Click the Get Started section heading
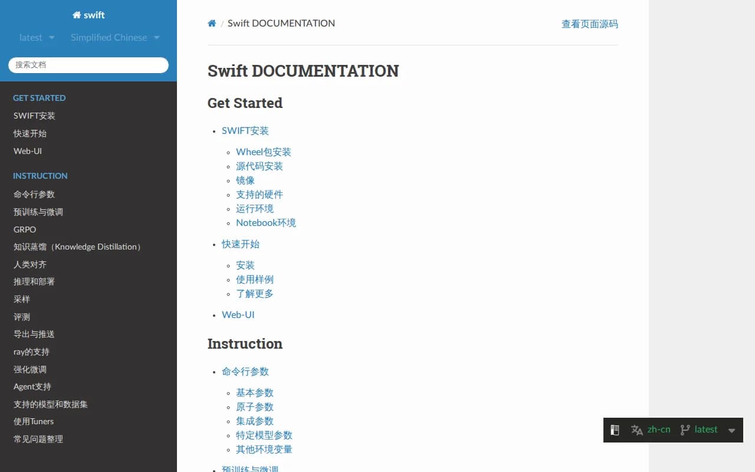This screenshot has width=755, height=472. tap(245, 103)
